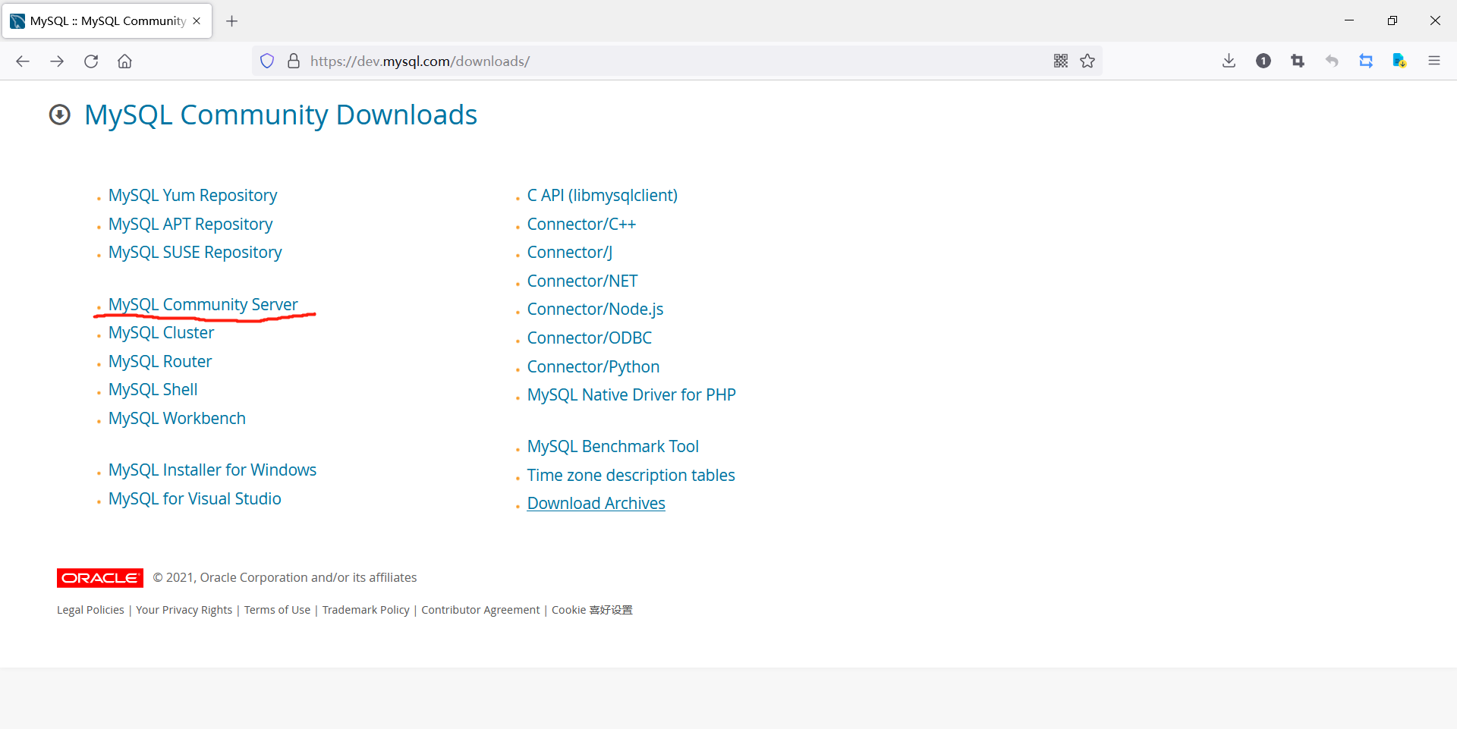Close the MySQL Community tab
This screenshot has width=1457, height=729.
pos(197,21)
